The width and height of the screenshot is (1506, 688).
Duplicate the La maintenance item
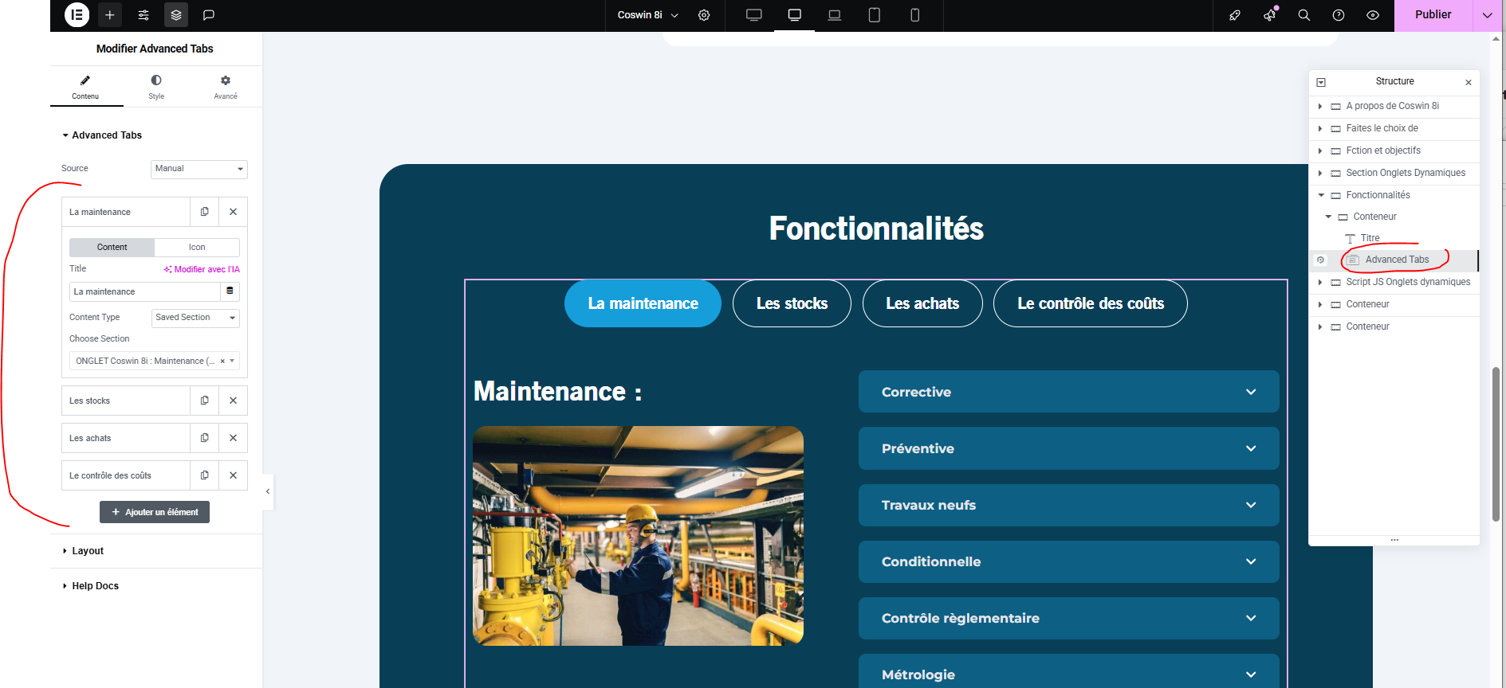point(205,212)
